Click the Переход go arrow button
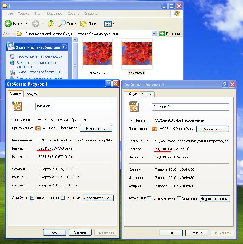The image size is (243, 244). [162, 34]
